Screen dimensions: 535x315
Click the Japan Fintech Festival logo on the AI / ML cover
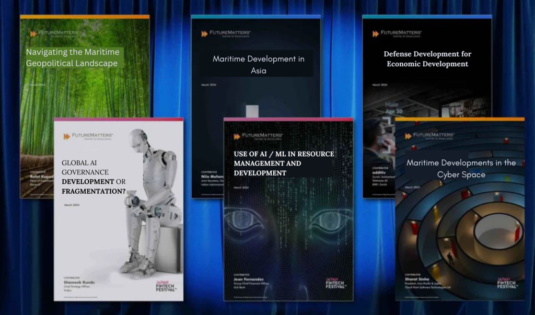(x=335, y=283)
